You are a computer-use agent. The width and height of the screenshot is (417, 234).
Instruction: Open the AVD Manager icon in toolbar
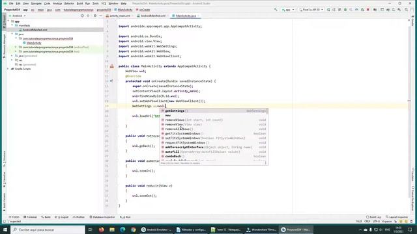[394, 10]
